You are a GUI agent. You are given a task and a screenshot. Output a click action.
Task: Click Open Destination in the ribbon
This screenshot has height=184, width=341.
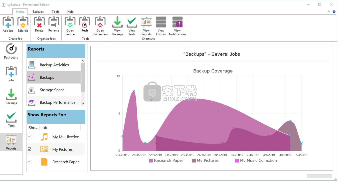tap(100, 26)
